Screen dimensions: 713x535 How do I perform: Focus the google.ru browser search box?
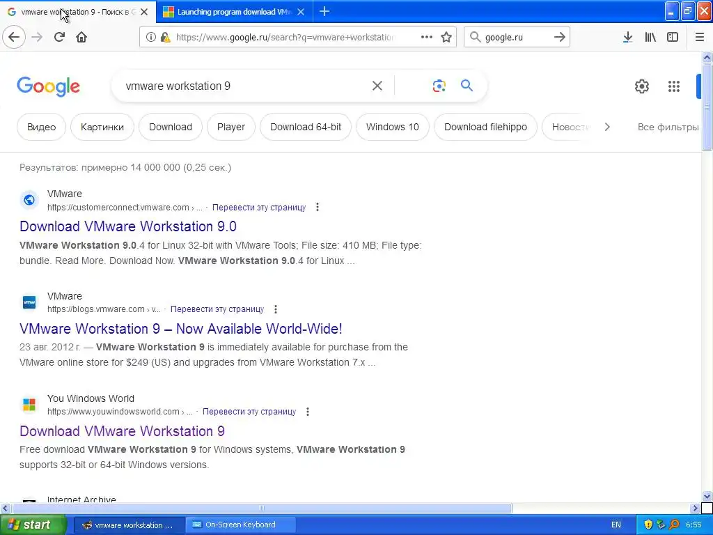tap(516, 38)
